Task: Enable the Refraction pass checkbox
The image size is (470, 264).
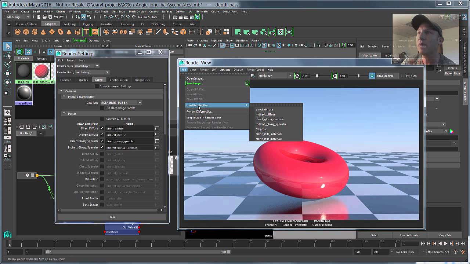Action: 102,179
